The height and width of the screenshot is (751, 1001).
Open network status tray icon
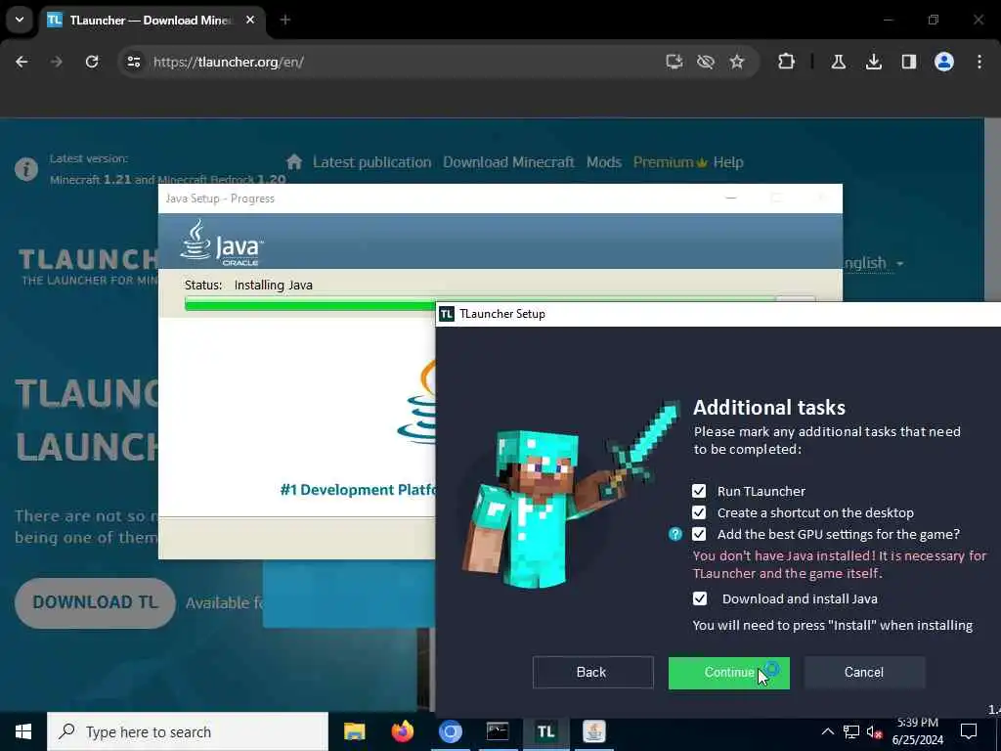pos(851,731)
